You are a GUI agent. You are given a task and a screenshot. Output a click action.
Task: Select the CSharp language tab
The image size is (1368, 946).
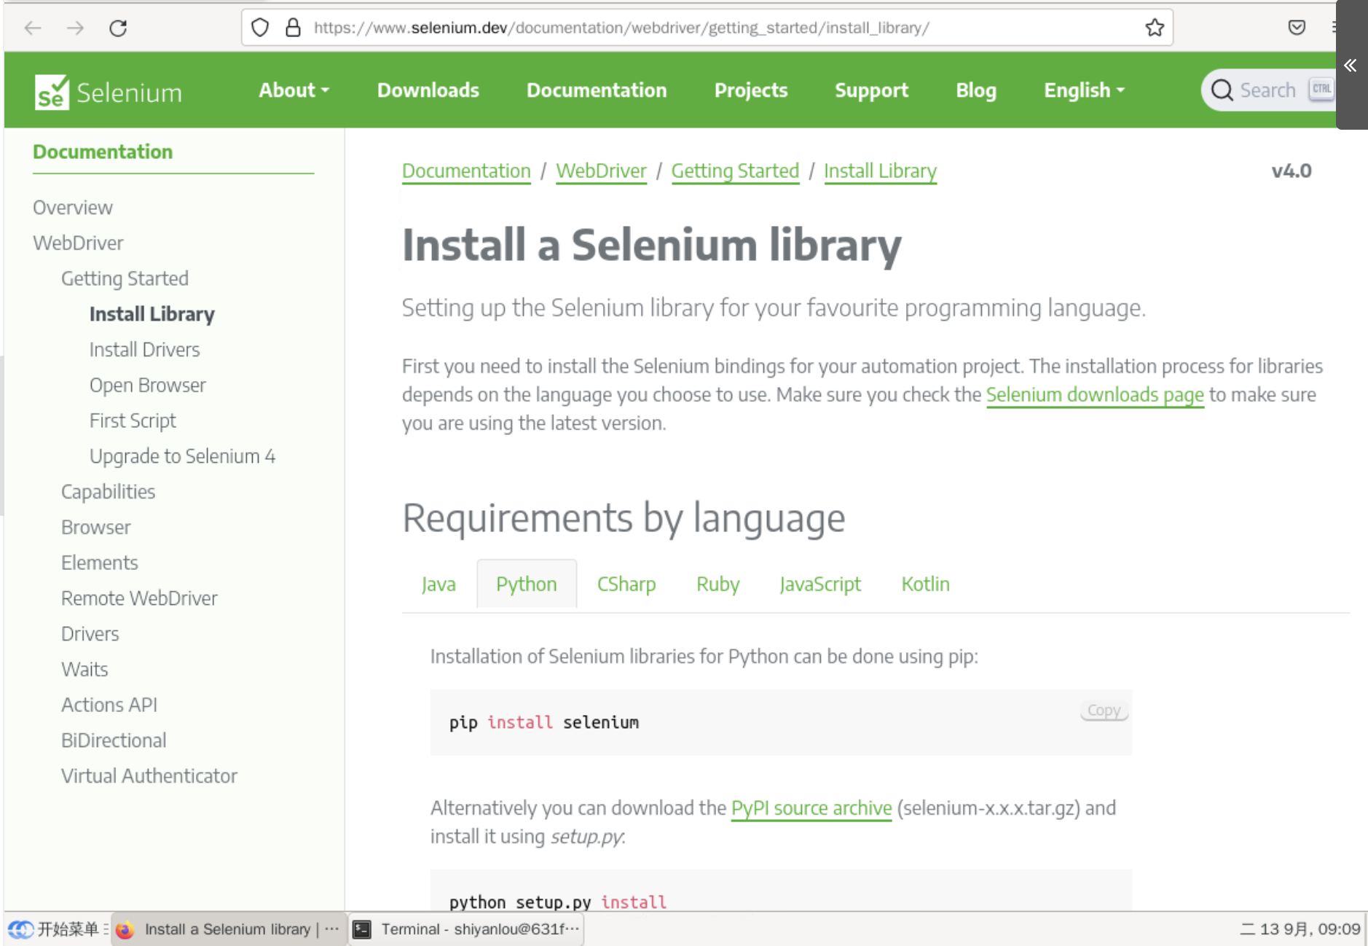pos(626,585)
